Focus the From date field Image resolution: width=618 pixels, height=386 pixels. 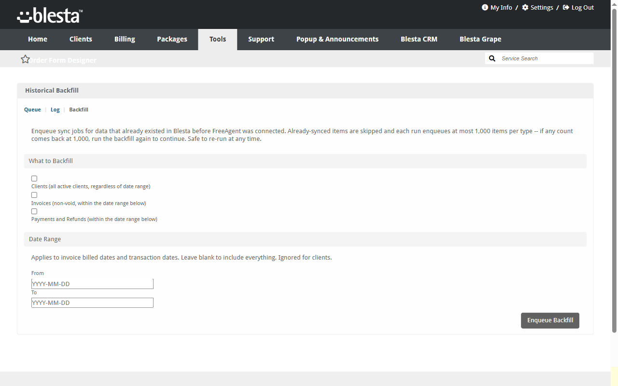(x=92, y=284)
